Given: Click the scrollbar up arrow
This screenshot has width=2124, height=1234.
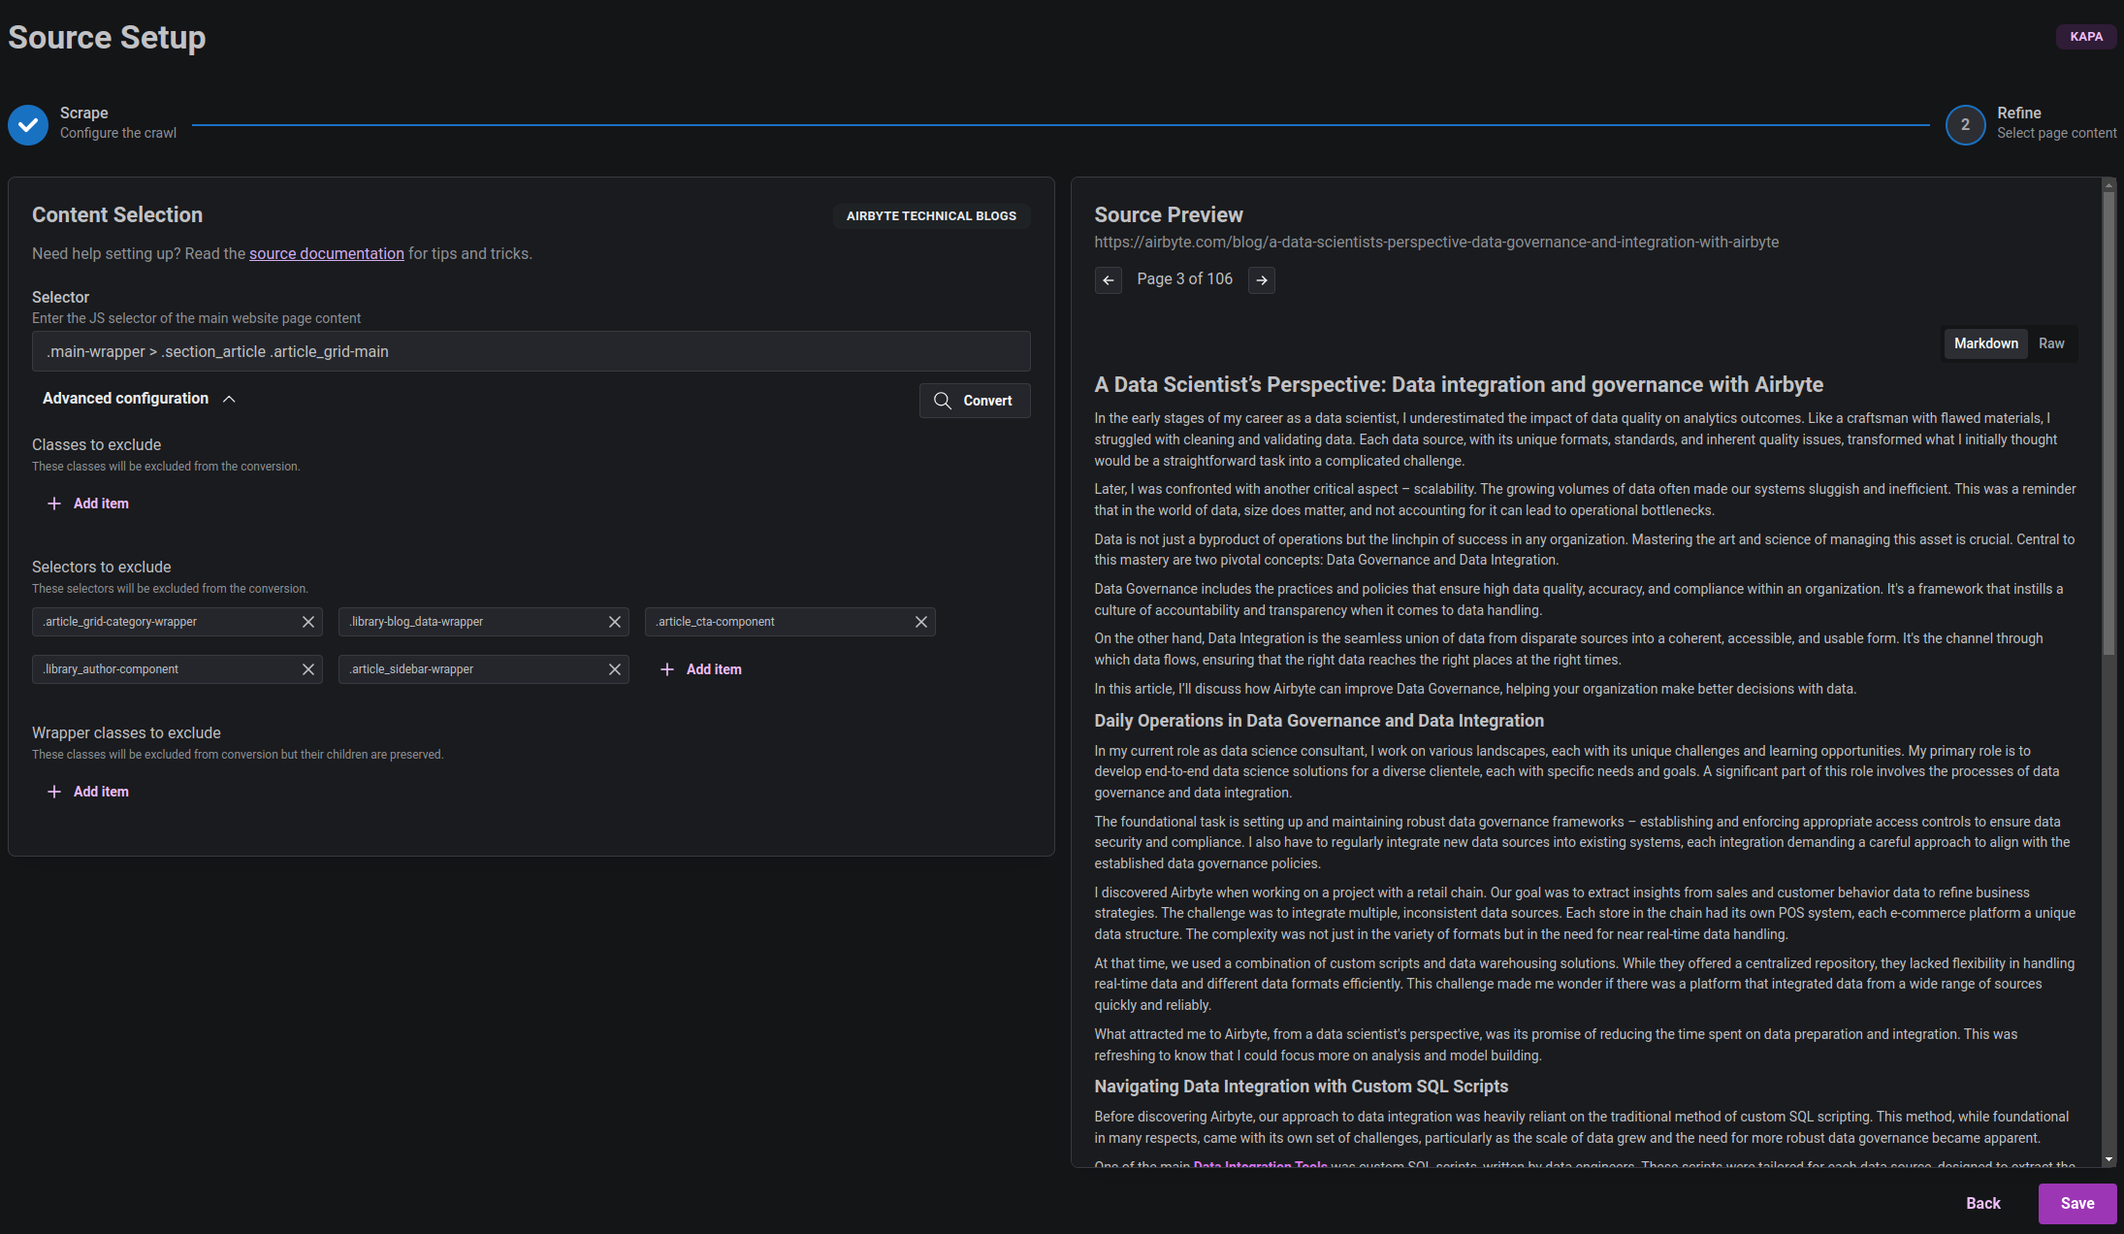Looking at the screenshot, I should pyautogui.click(x=2108, y=183).
